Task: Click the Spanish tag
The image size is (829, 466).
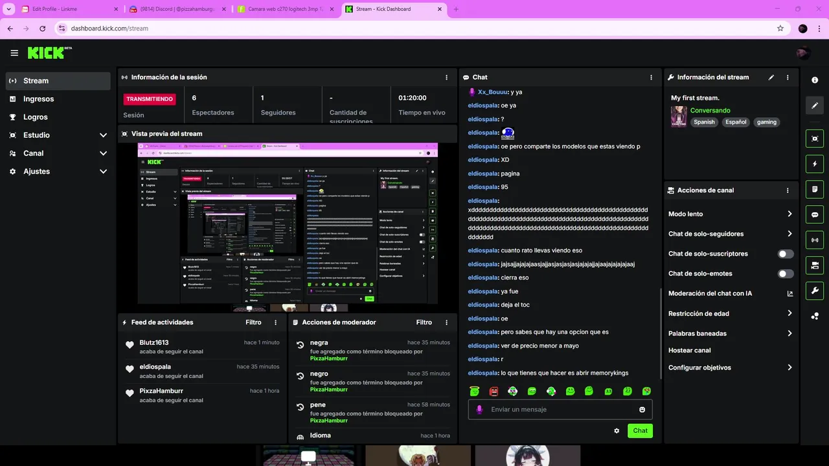Action: click(x=704, y=122)
